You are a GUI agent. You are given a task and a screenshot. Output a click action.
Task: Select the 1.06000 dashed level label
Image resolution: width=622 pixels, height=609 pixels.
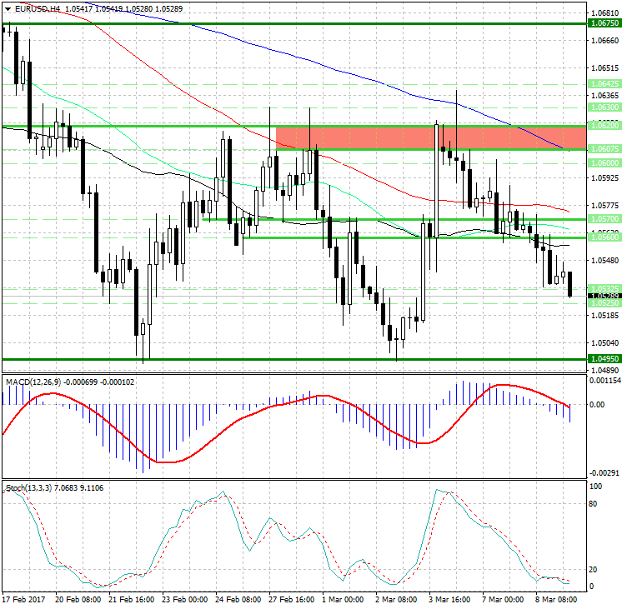point(604,163)
